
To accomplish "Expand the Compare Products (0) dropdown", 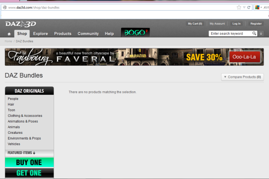I will click(243, 77).
